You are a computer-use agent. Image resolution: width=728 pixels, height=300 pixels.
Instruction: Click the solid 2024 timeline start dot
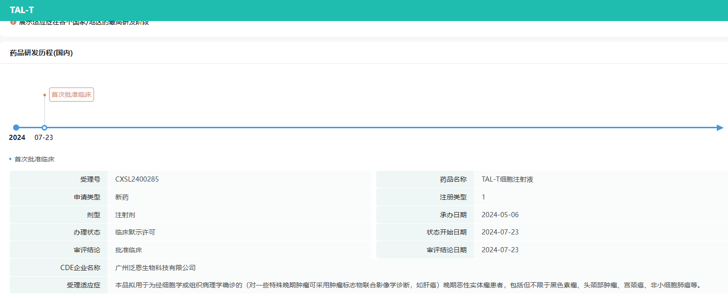click(x=16, y=128)
